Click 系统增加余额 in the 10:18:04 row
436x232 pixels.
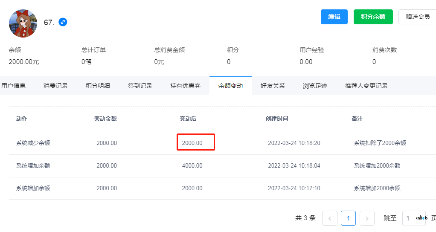33,165
